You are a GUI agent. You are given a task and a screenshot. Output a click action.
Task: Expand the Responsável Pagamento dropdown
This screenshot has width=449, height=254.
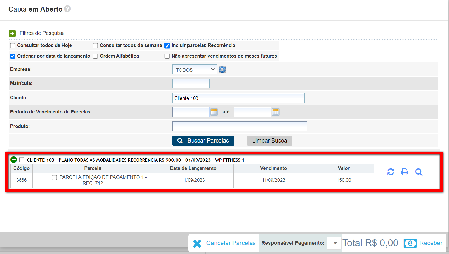tap(335, 243)
